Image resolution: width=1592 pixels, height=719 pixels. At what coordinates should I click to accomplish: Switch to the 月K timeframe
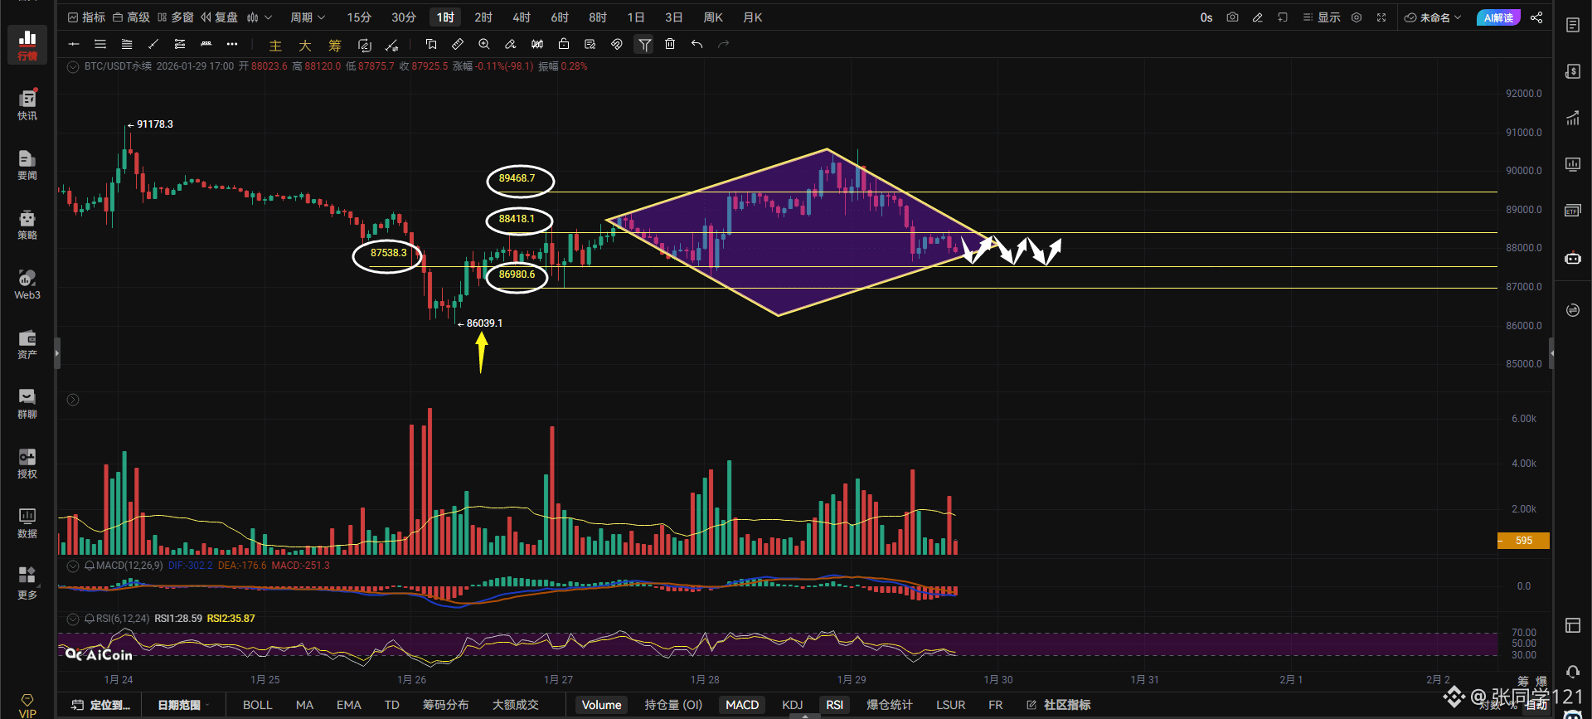click(x=753, y=17)
